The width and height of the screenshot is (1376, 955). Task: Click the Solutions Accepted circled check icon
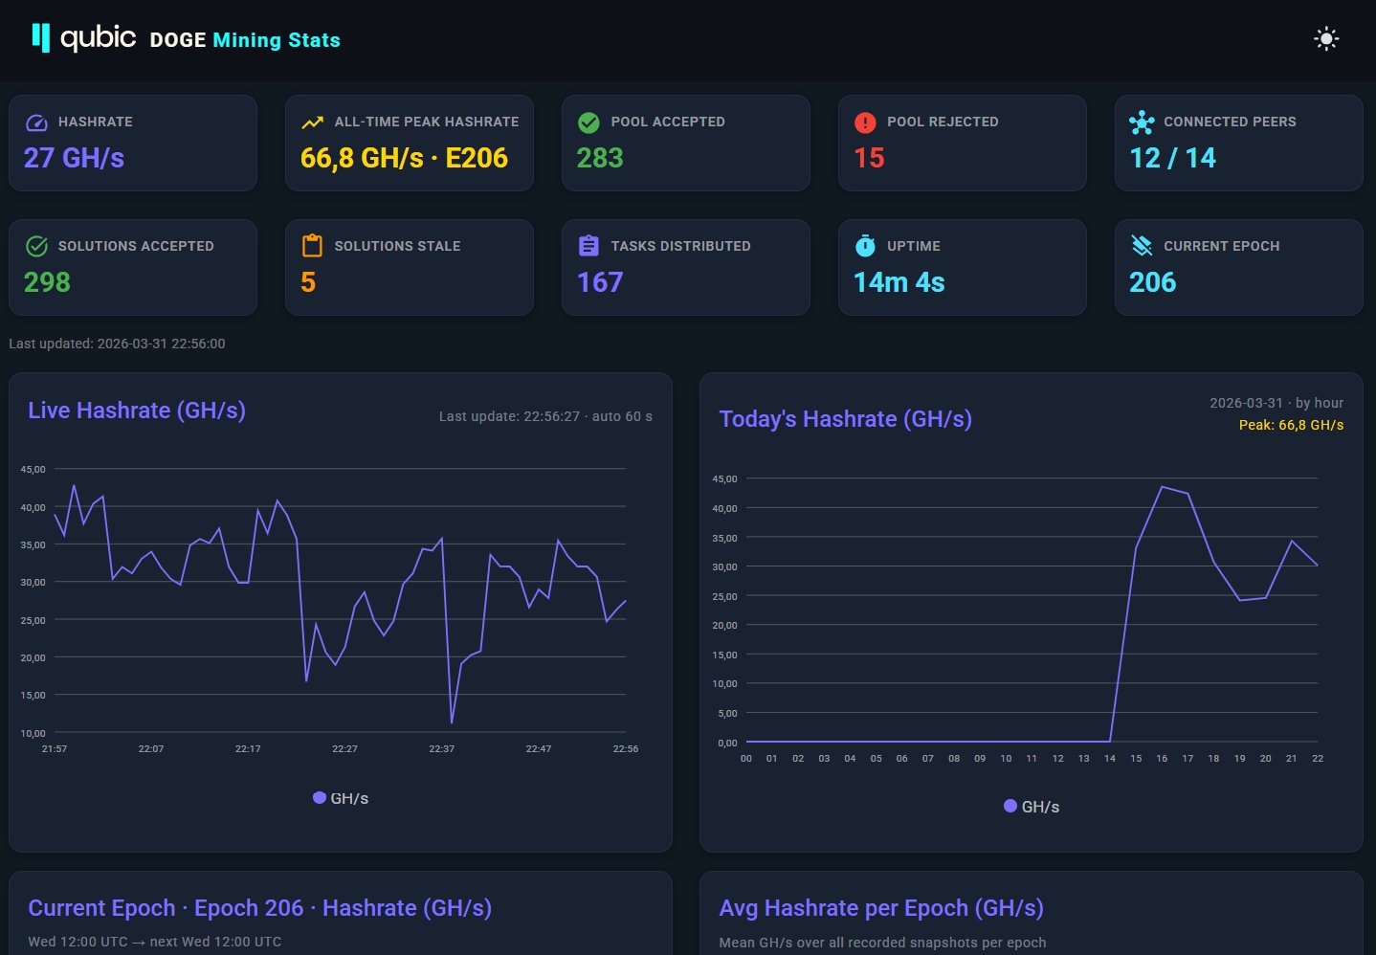coord(36,247)
